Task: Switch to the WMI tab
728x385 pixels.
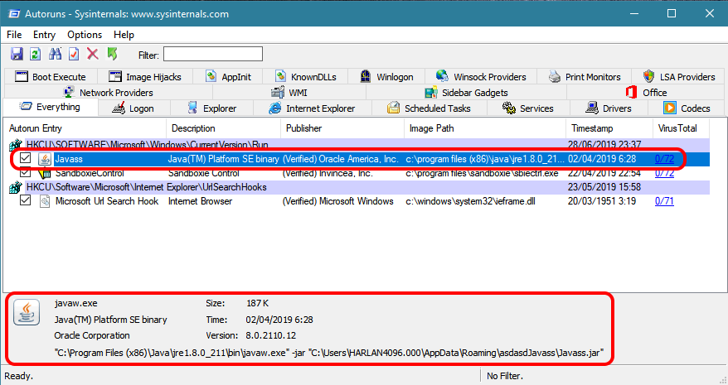Action: [289, 92]
